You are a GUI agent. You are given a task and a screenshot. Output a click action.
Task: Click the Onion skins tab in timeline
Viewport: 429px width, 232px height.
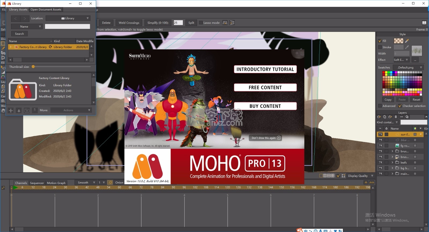119,182
